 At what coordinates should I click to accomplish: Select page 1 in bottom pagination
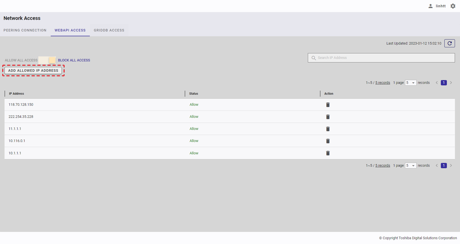(444, 166)
